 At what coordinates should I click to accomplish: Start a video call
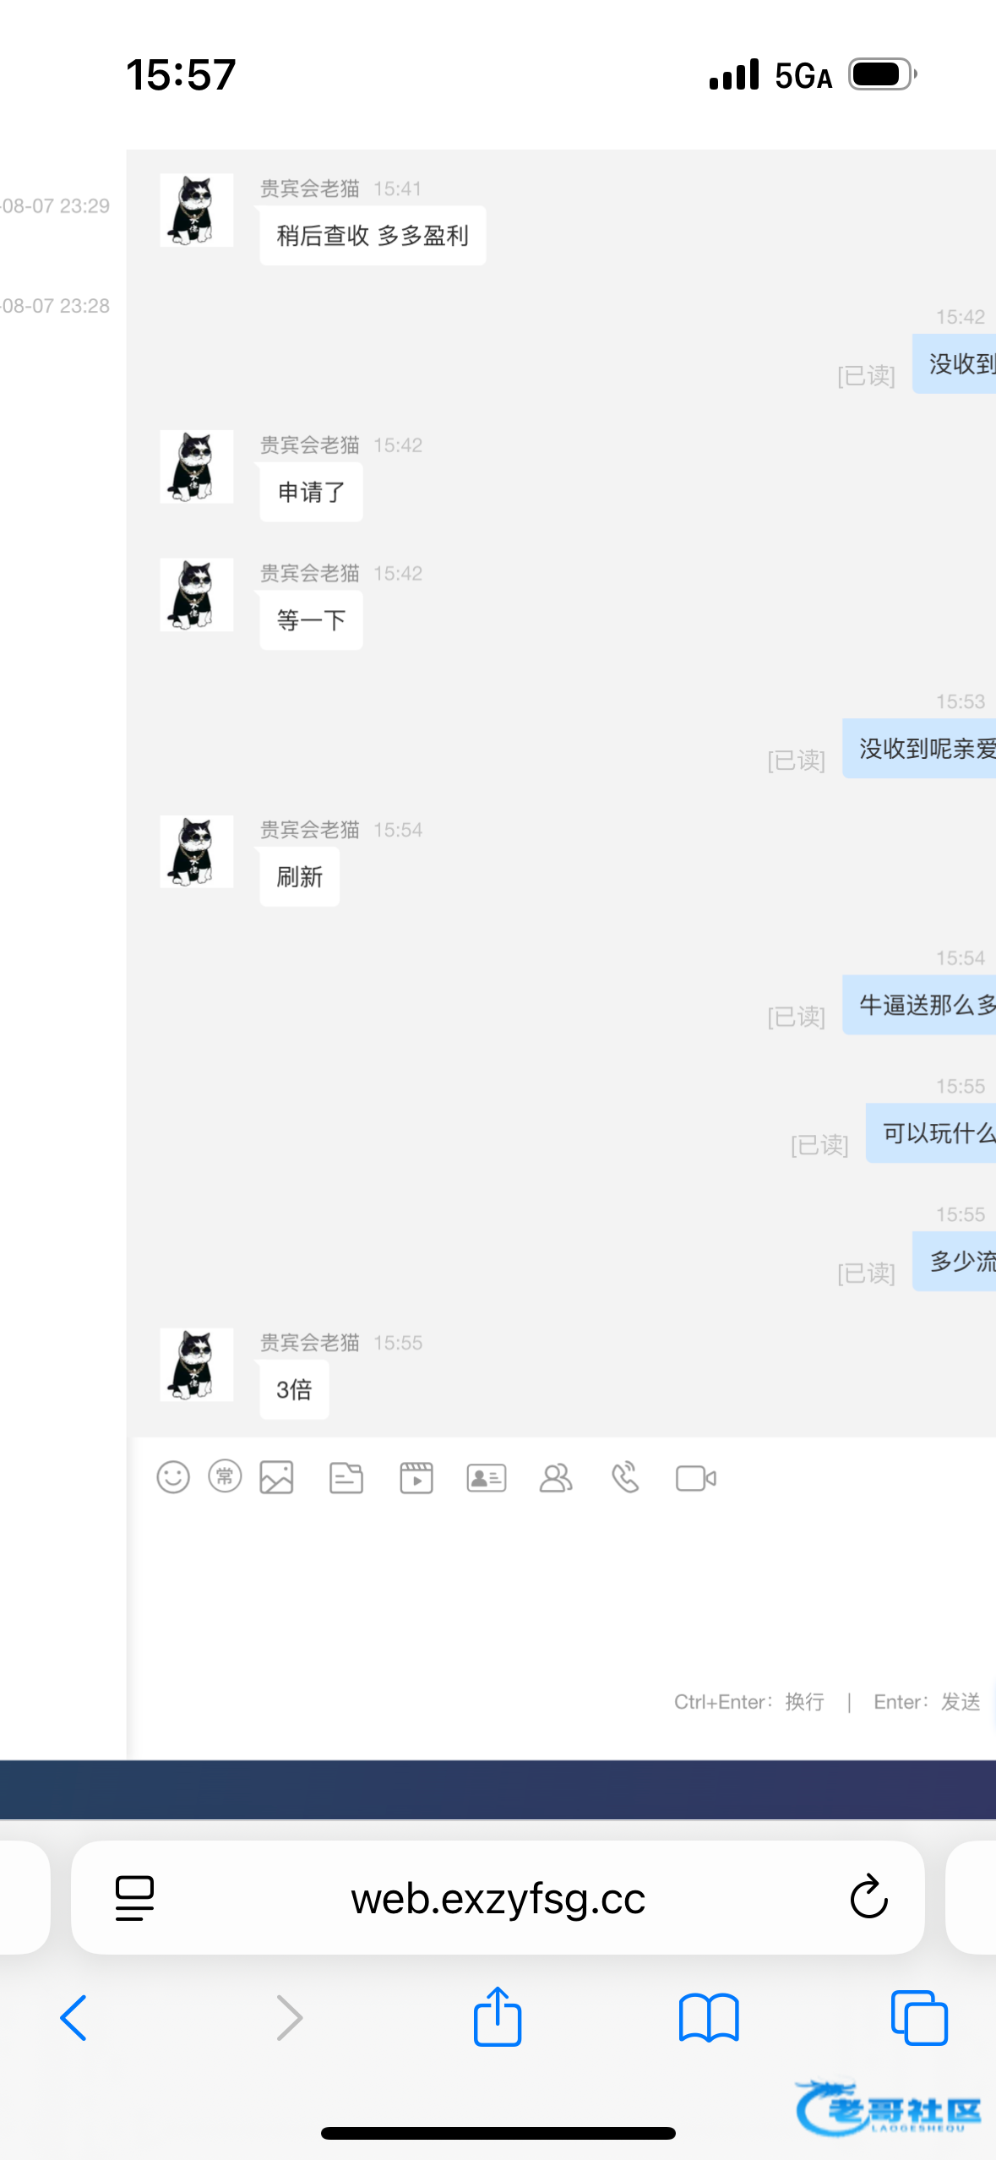tap(696, 1478)
